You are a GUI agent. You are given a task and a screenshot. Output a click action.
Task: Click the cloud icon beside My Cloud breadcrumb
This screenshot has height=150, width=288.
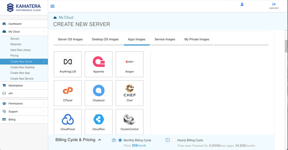(55, 18)
